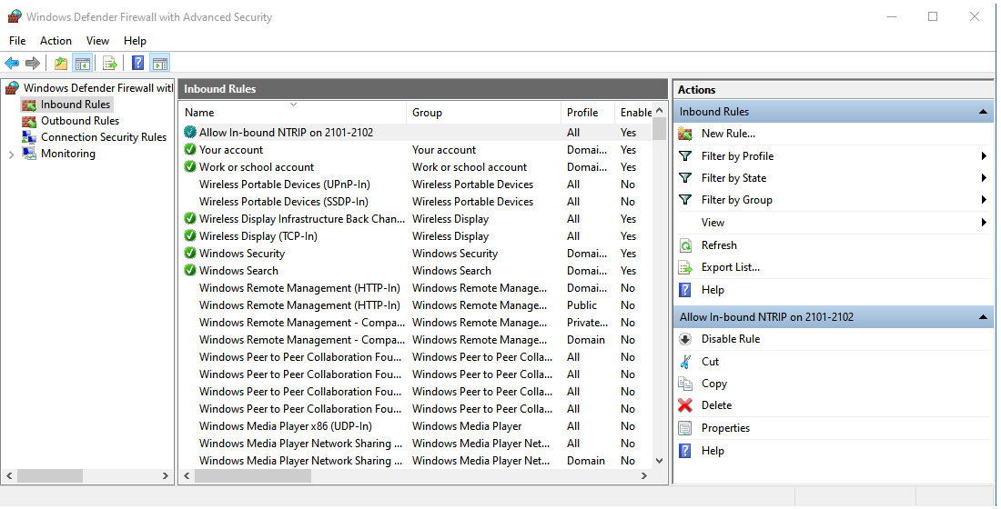Collapse the Inbound Rules actions section
The image size is (1001, 509).
click(x=983, y=113)
